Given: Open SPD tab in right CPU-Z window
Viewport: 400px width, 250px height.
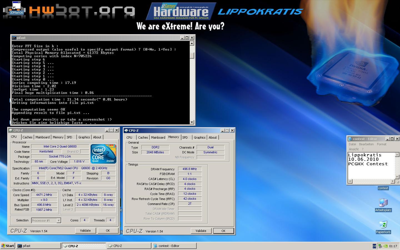Looking at the screenshot, I should (x=185, y=137).
